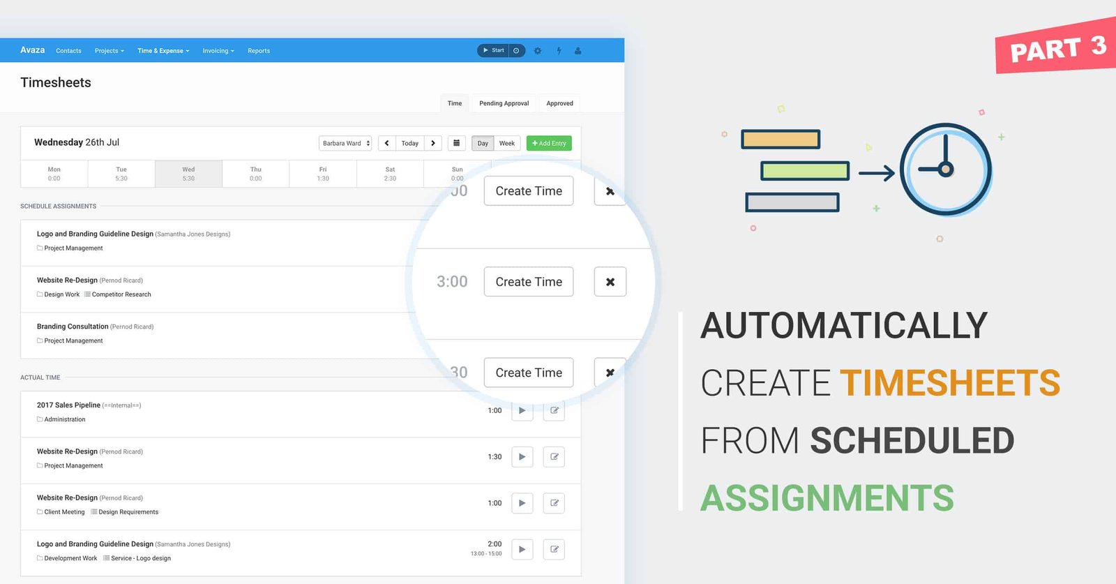The height and width of the screenshot is (584, 1116).
Task: Start timer for 2017 Sales Pipeline entry
Action: 522,411
